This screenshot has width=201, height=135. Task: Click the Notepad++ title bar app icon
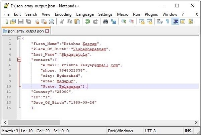[x=6, y=6]
